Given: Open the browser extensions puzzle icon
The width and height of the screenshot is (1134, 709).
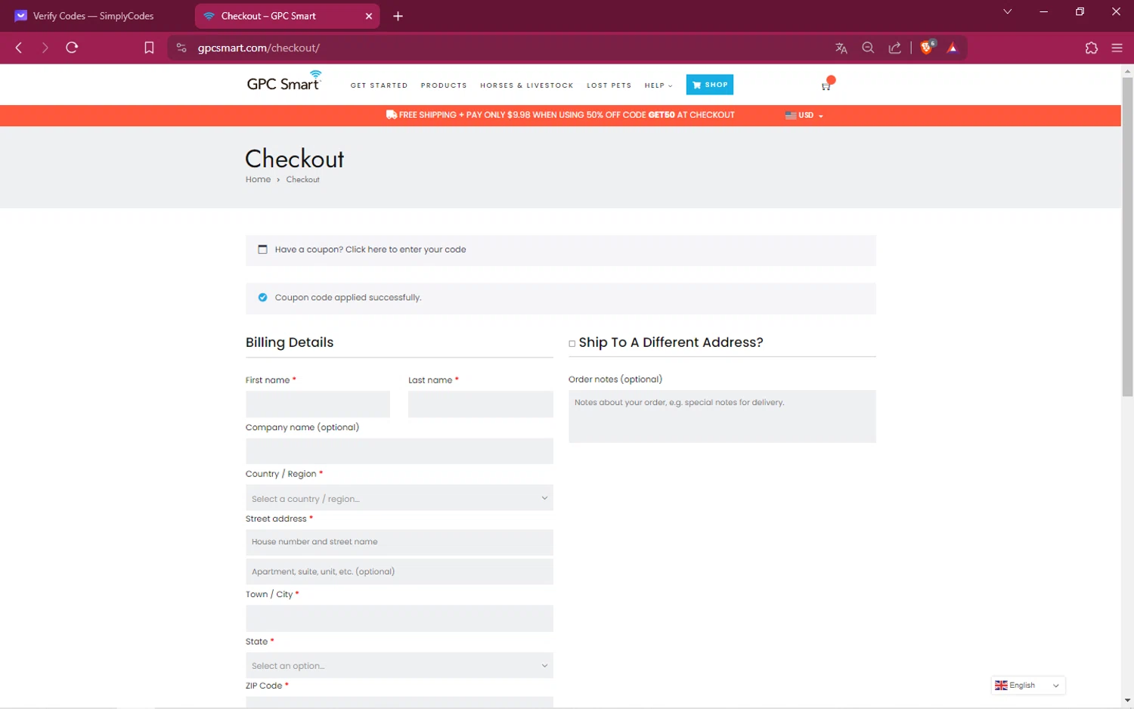Looking at the screenshot, I should point(1091,48).
